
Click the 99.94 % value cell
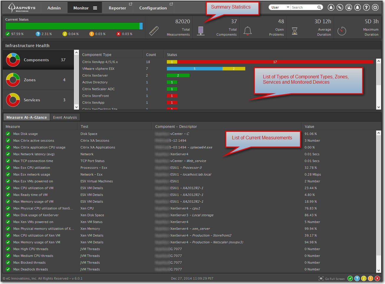pyautogui.click(x=311, y=229)
